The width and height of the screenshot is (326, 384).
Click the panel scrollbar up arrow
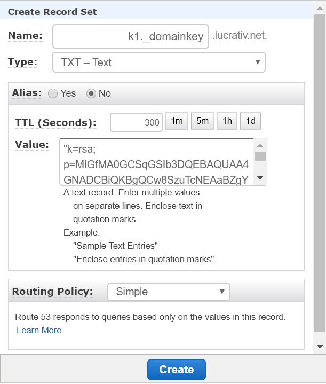(320, 8)
